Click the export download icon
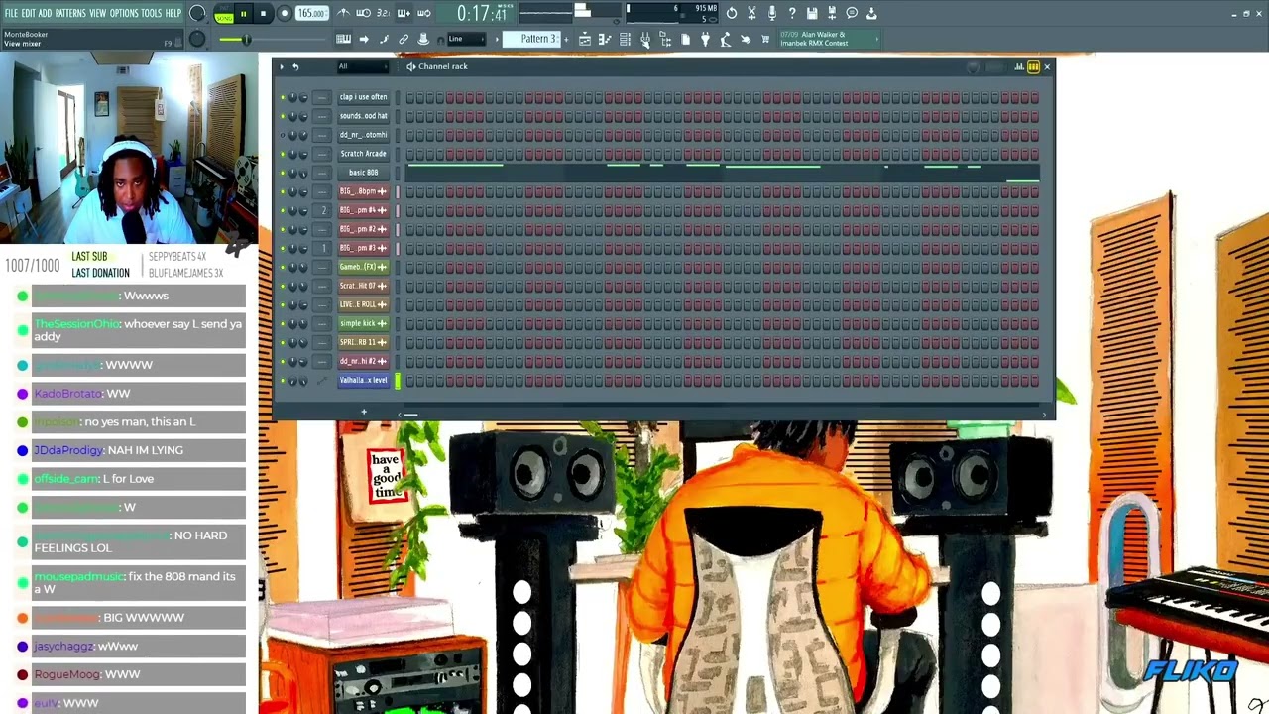Image resolution: width=1269 pixels, height=714 pixels. coord(871,14)
